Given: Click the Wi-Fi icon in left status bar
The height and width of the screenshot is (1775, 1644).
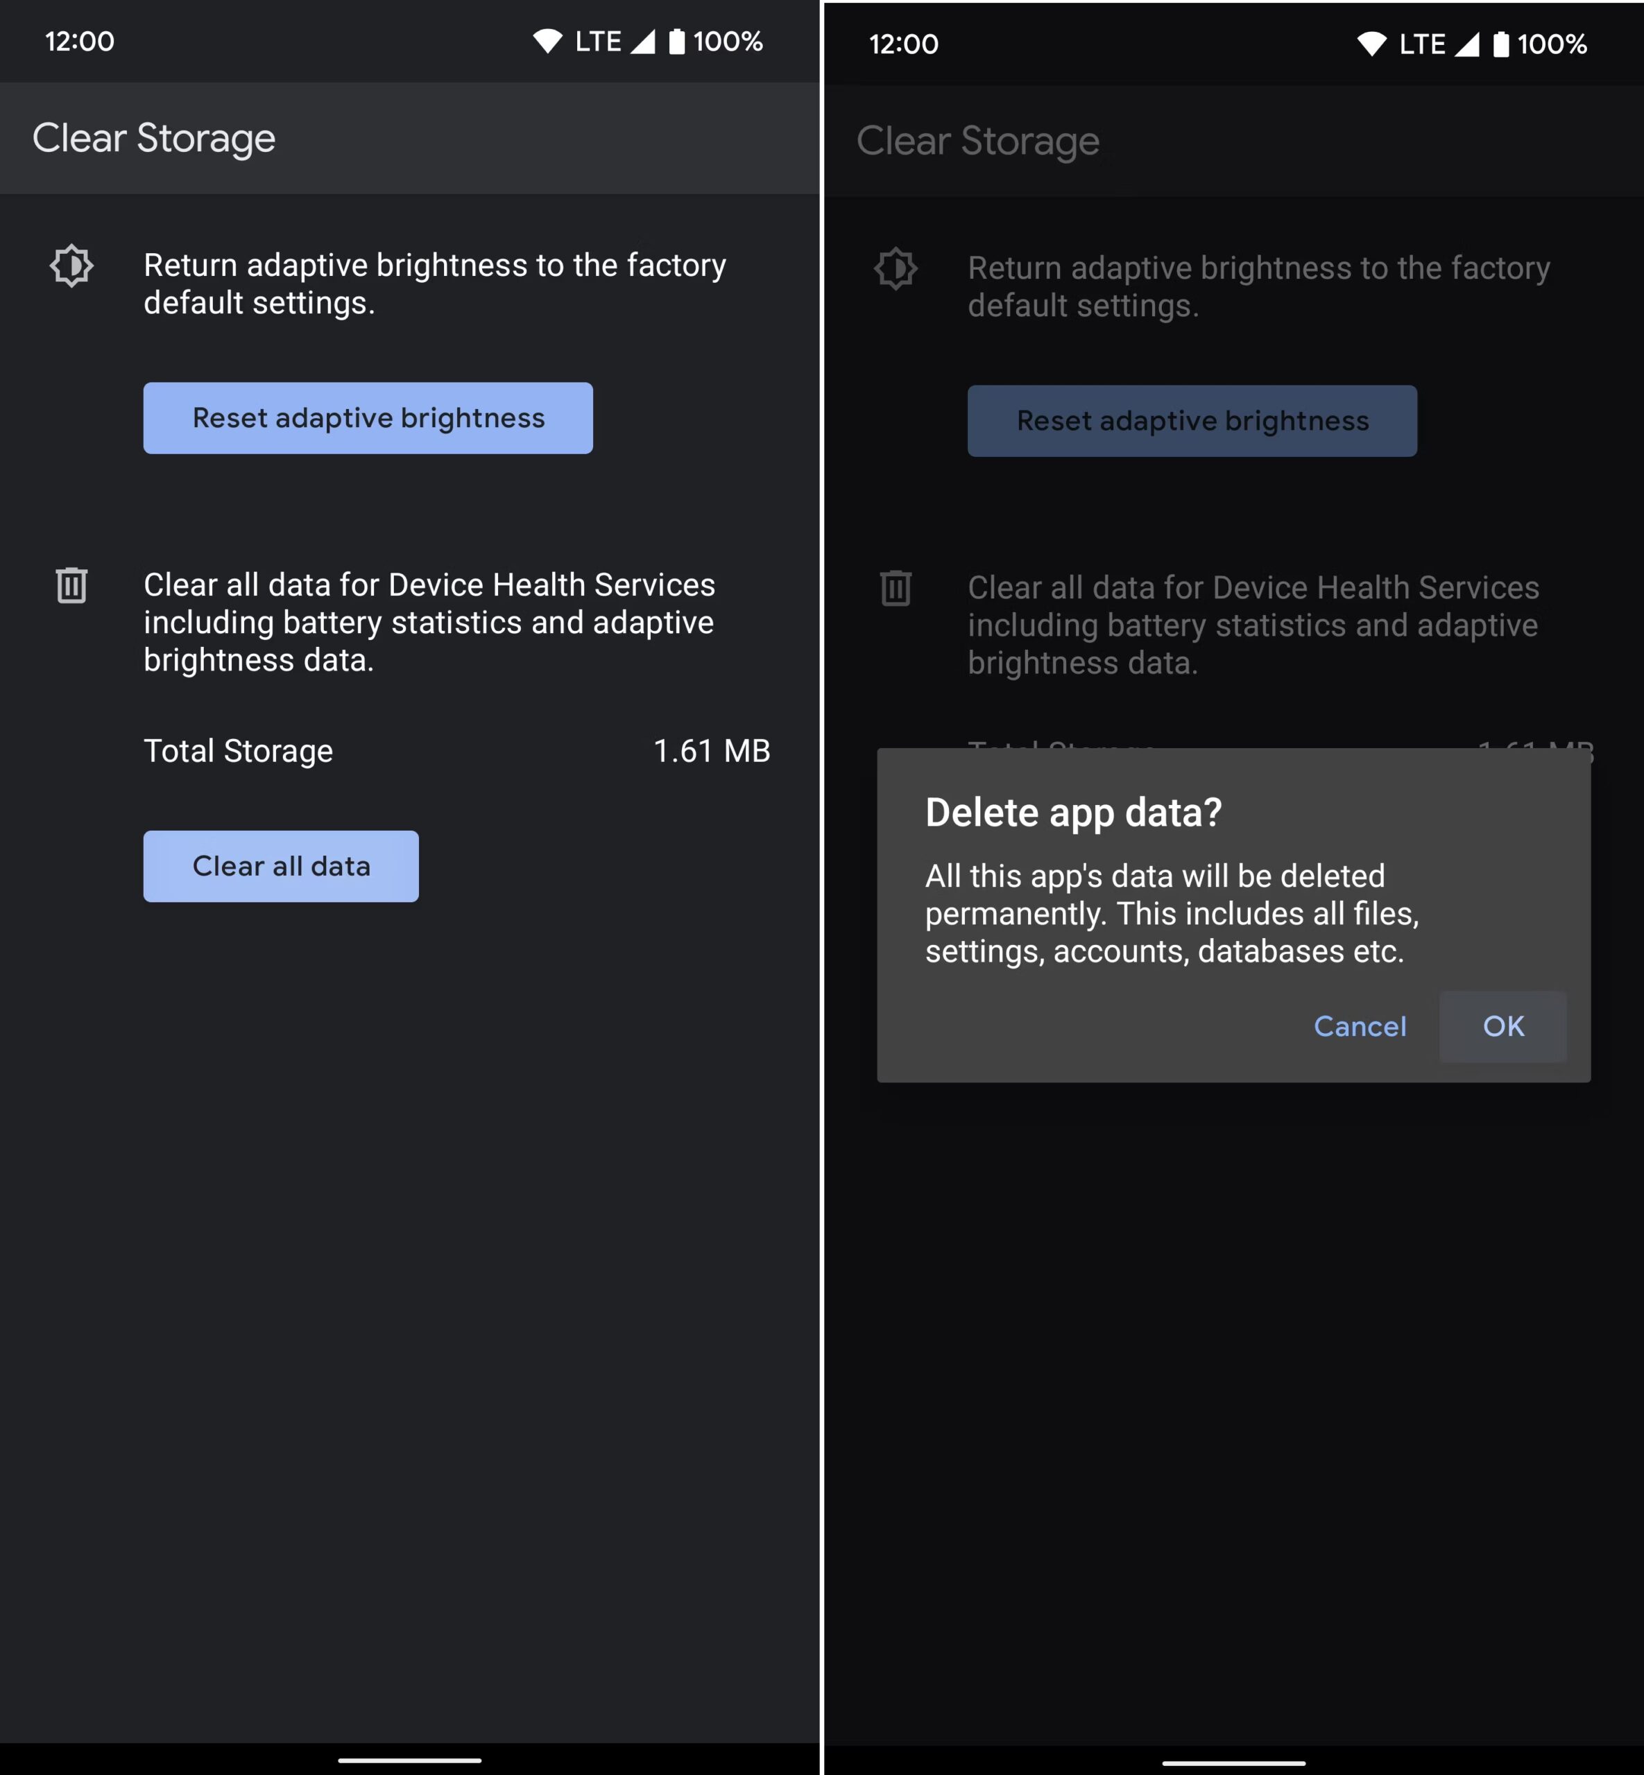Looking at the screenshot, I should (547, 41).
